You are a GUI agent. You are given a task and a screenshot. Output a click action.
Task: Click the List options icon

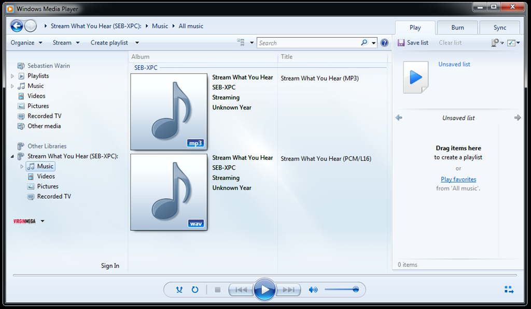(x=511, y=42)
